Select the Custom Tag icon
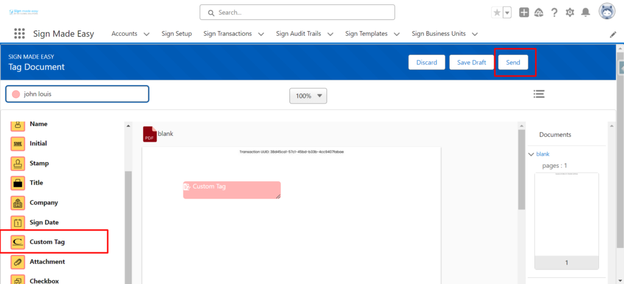 pyautogui.click(x=17, y=242)
